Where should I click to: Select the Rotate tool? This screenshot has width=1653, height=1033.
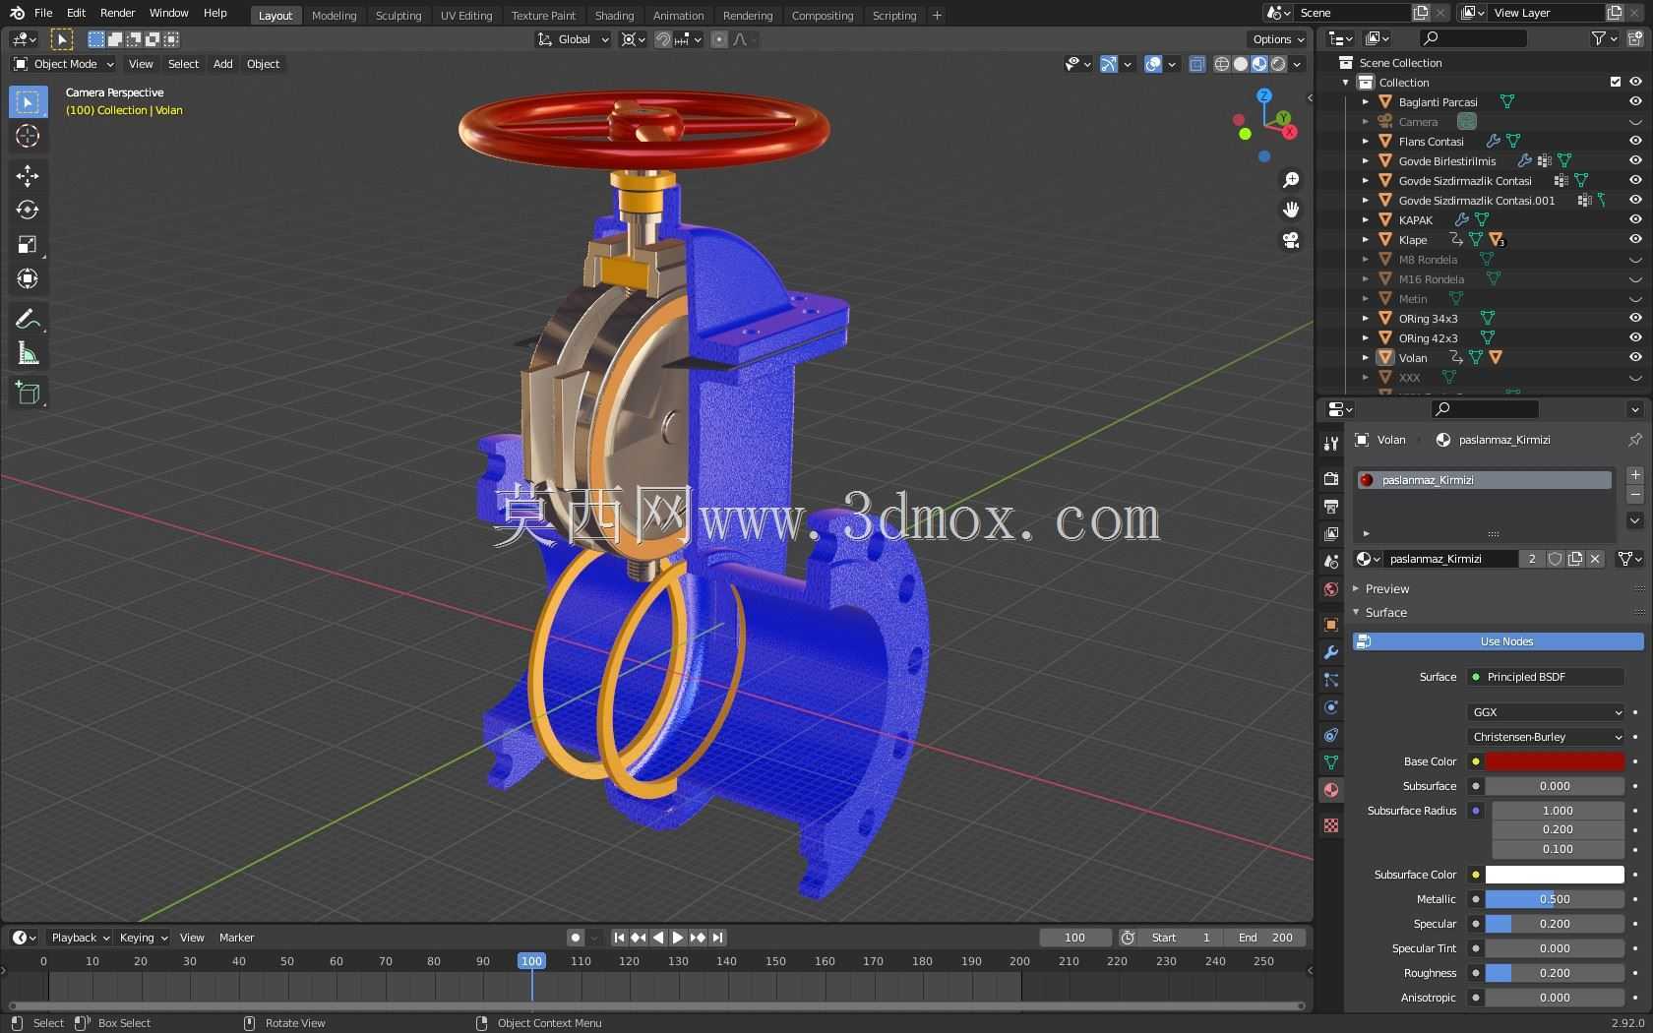[28, 211]
